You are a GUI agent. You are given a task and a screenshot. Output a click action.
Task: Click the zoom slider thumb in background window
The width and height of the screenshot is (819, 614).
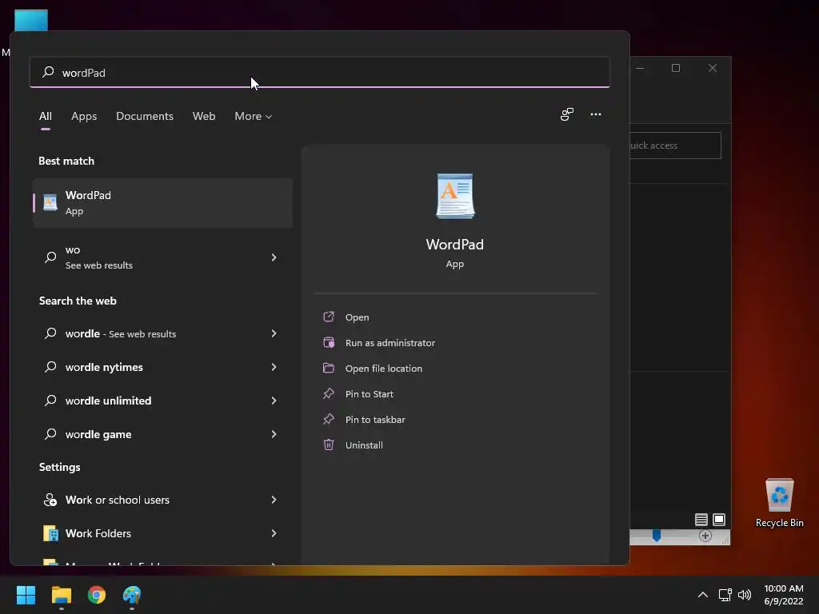(x=657, y=535)
